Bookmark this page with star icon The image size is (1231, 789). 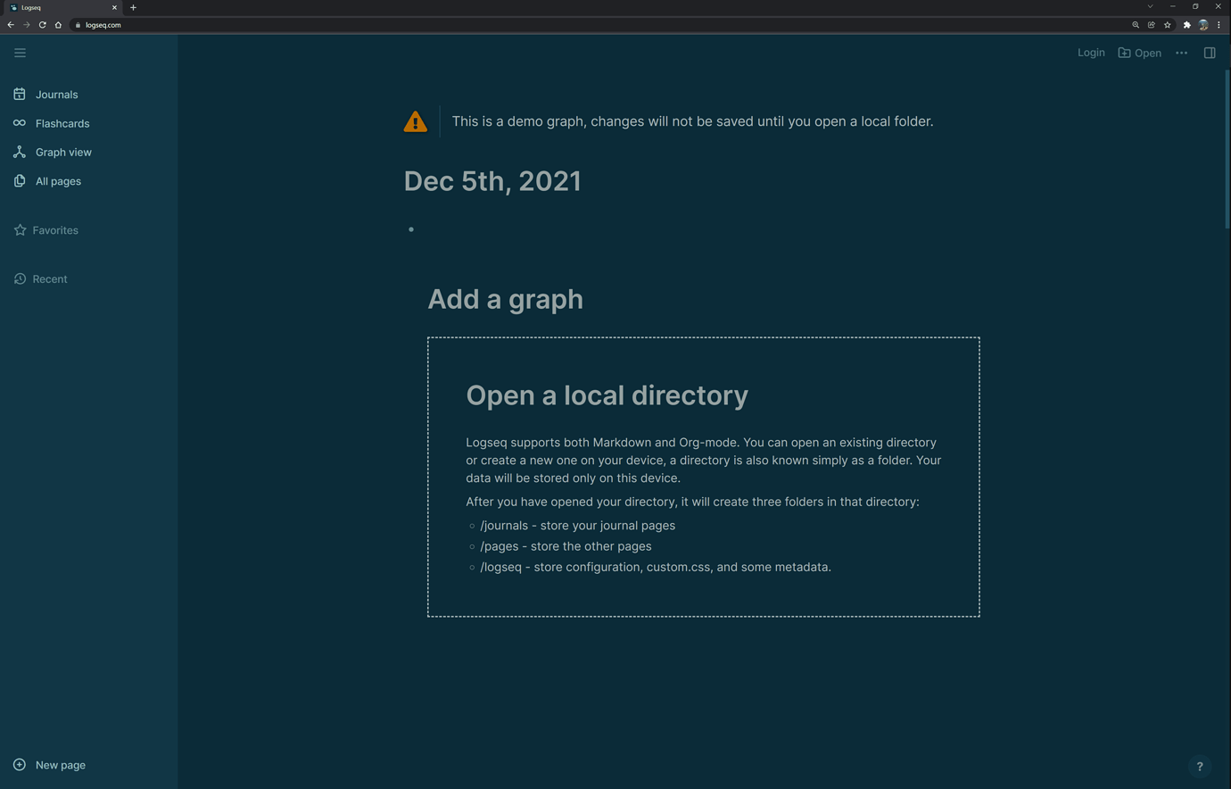click(1167, 25)
